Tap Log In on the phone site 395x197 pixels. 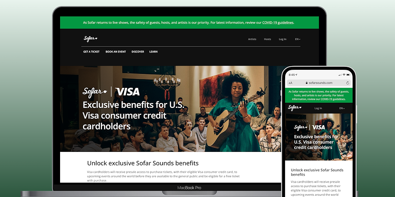point(318,108)
